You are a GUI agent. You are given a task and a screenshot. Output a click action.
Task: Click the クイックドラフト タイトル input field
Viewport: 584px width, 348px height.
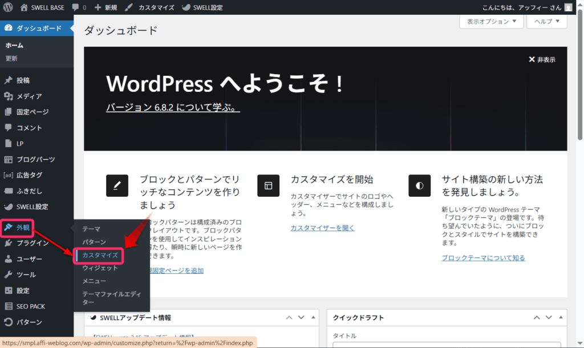pos(447,345)
